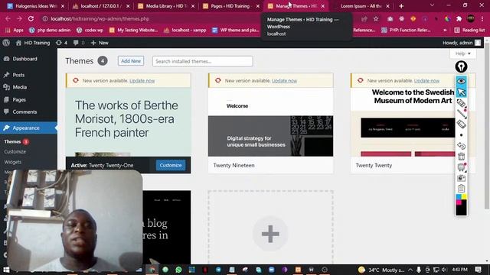Switch to Lorem Ipsum browser tab
The height and width of the screenshot is (275, 490).
[361, 6]
